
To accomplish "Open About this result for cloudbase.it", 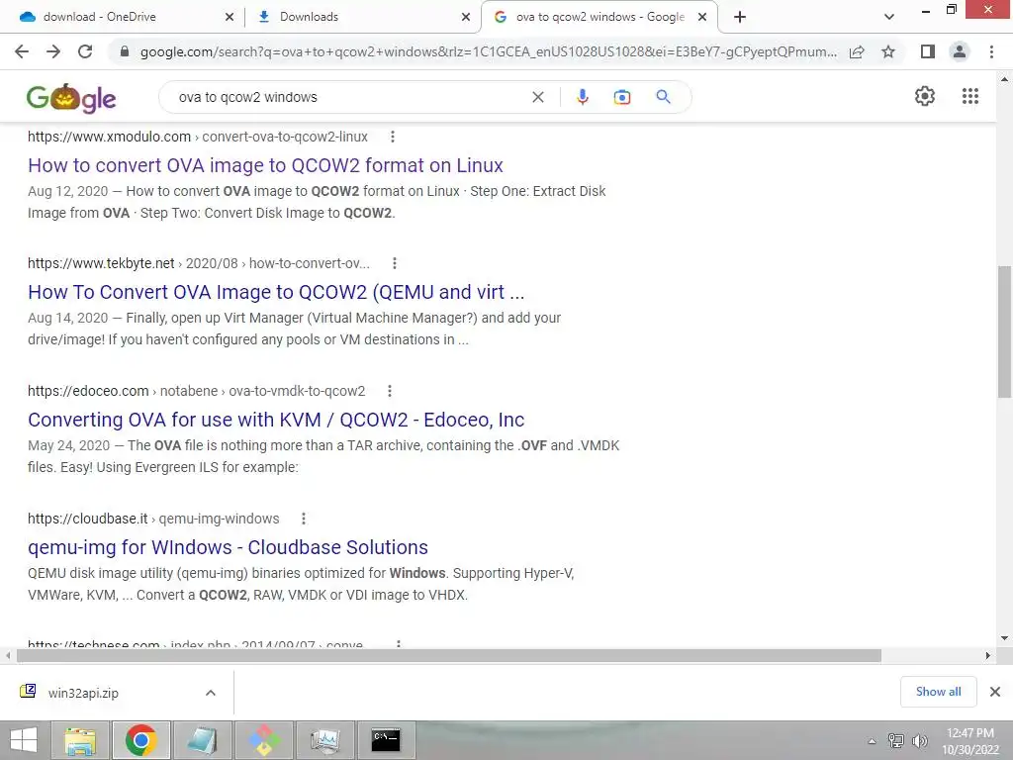I will pyautogui.click(x=303, y=519).
